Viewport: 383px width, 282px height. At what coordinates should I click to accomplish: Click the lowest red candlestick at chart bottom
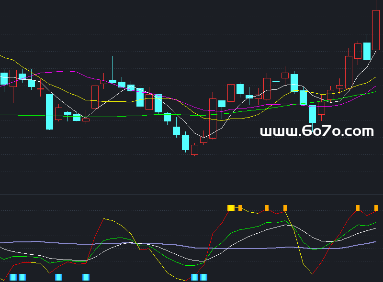194,150
